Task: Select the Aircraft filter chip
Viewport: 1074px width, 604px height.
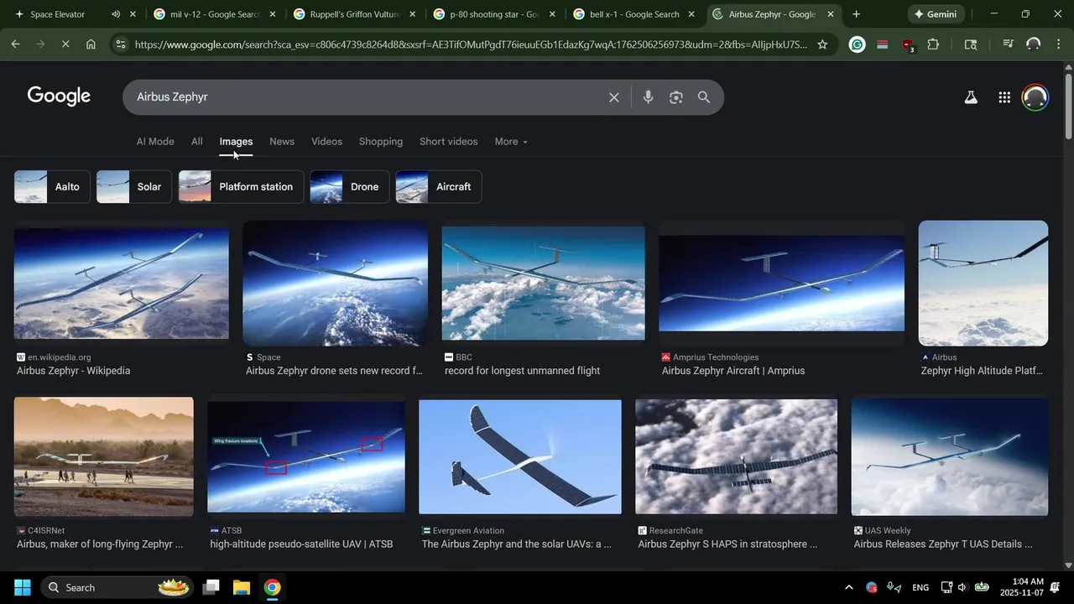Action: pos(439,187)
